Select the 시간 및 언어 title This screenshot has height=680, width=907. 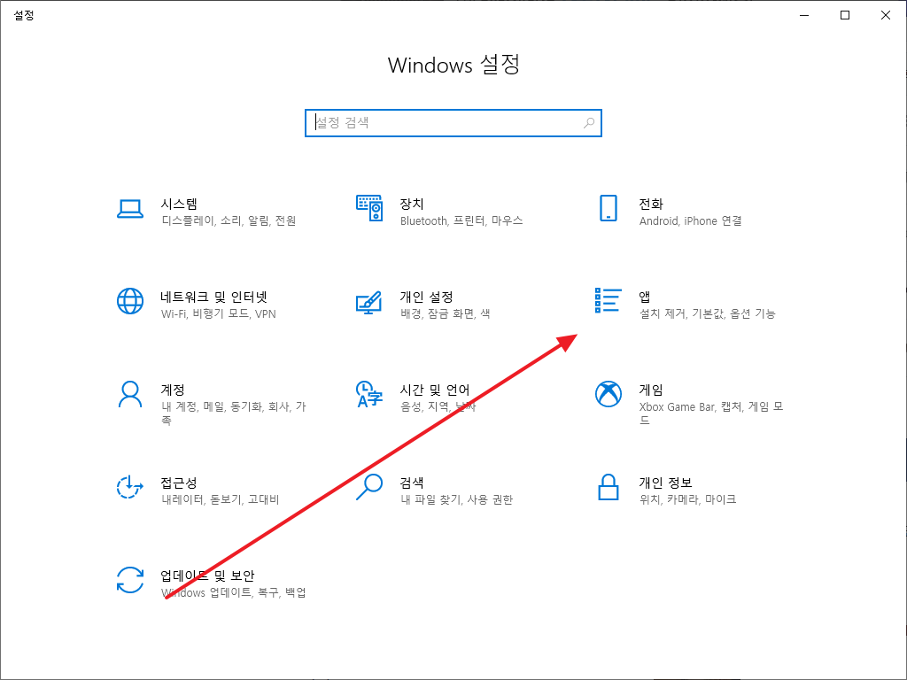tap(434, 390)
